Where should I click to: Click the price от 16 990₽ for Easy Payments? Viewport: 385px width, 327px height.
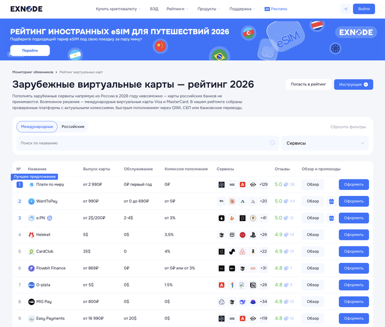click(x=93, y=318)
